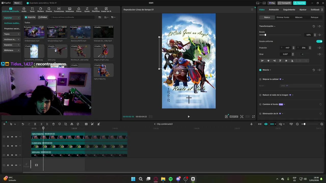Switch to the Seguimiento tab

(289, 10)
